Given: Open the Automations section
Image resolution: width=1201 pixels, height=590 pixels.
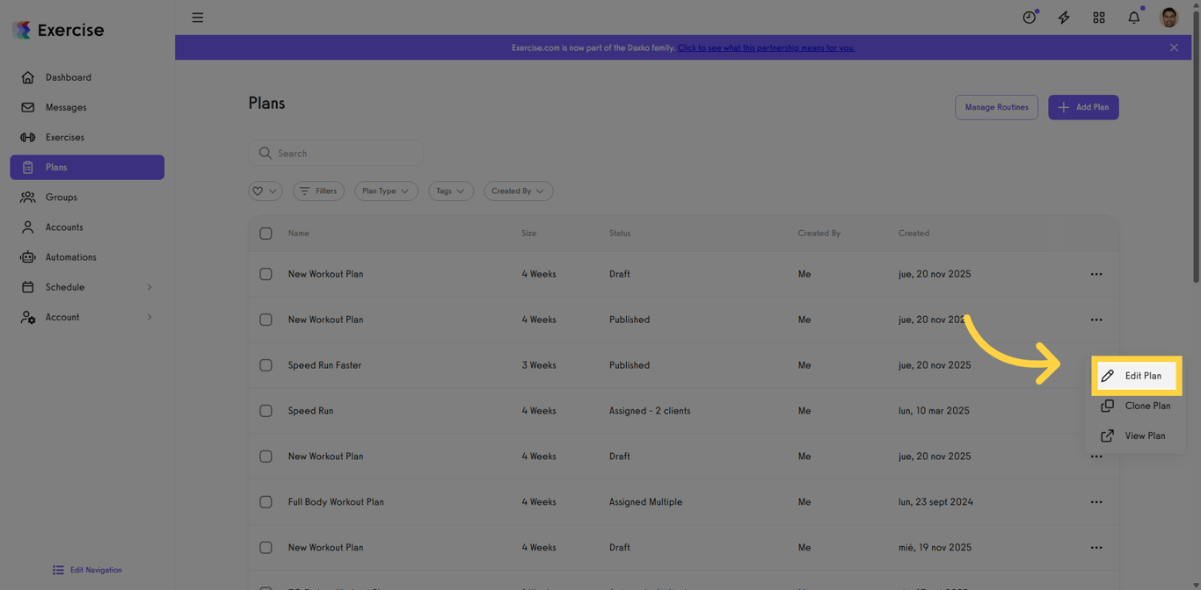Looking at the screenshot, I should (70, 256).
